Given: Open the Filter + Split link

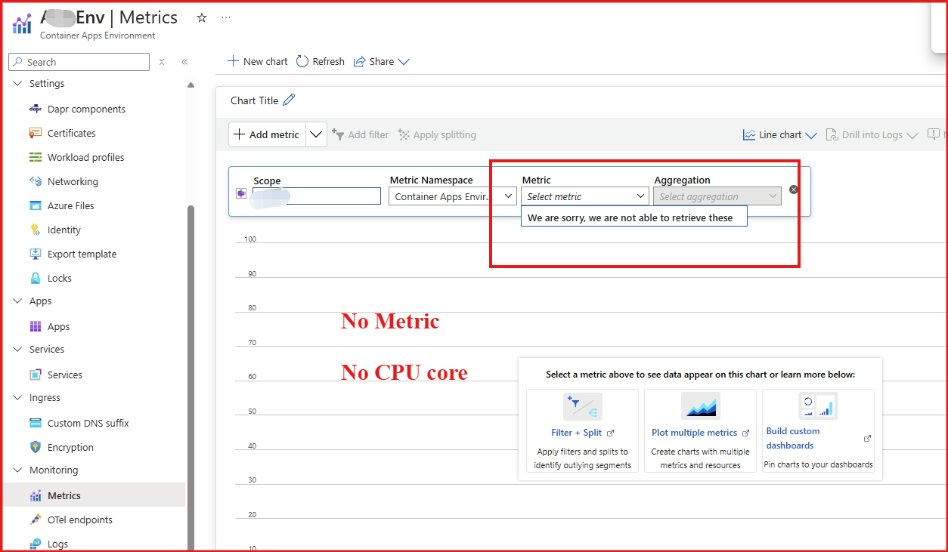Looking at the screenshot, I should pos(577,433).
